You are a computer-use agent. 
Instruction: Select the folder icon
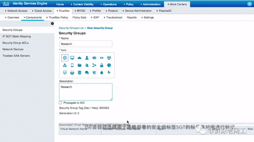pyautogui.click(x=79, y=65)
